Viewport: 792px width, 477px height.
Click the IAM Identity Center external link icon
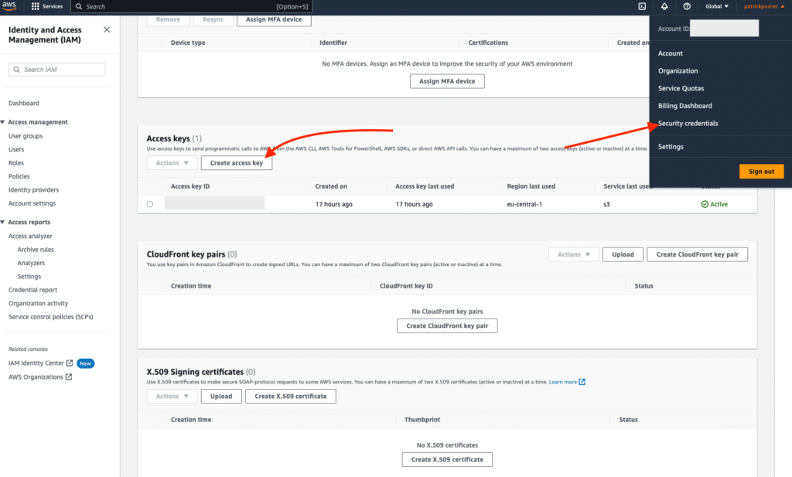[70, 363]
